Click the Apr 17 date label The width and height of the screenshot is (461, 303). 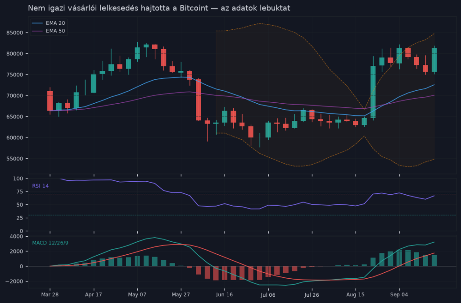(94, 295)
